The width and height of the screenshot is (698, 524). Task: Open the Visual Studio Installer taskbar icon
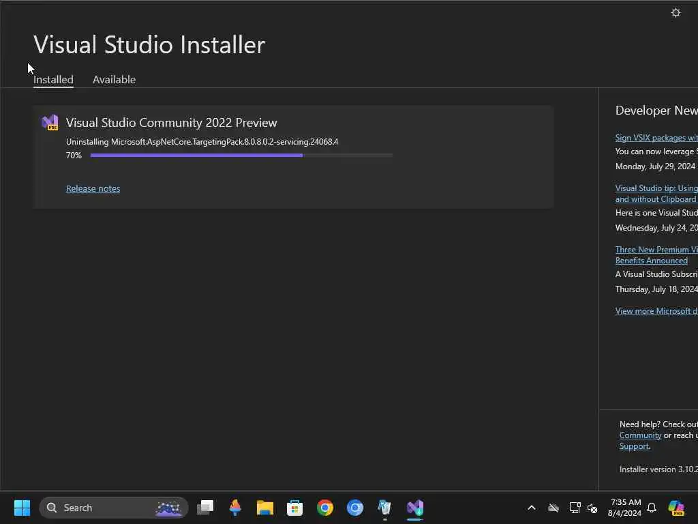(x=415, y=508)
